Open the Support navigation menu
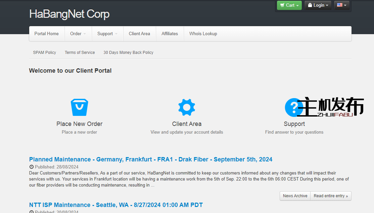374x213 pixels. tap(107, 34)
